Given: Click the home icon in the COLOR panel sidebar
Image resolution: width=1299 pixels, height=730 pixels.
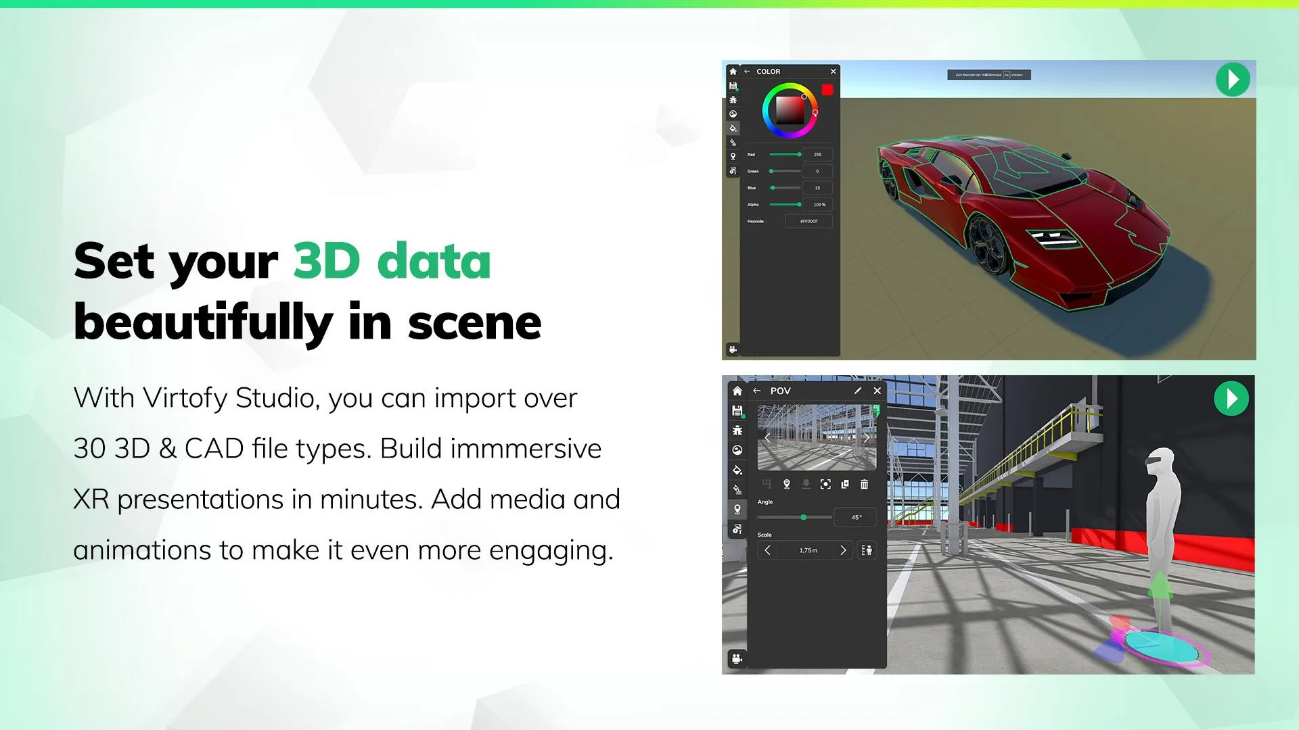Looking at the screenshot, I should pos(733,72).
